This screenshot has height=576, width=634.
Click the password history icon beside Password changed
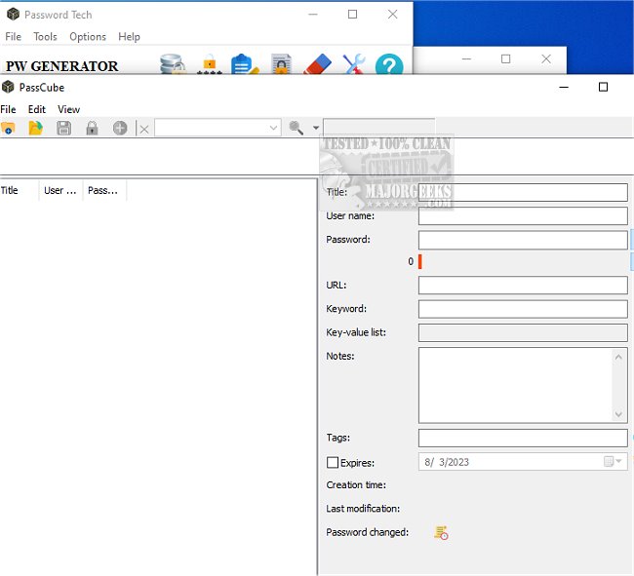tap(442, 532)
